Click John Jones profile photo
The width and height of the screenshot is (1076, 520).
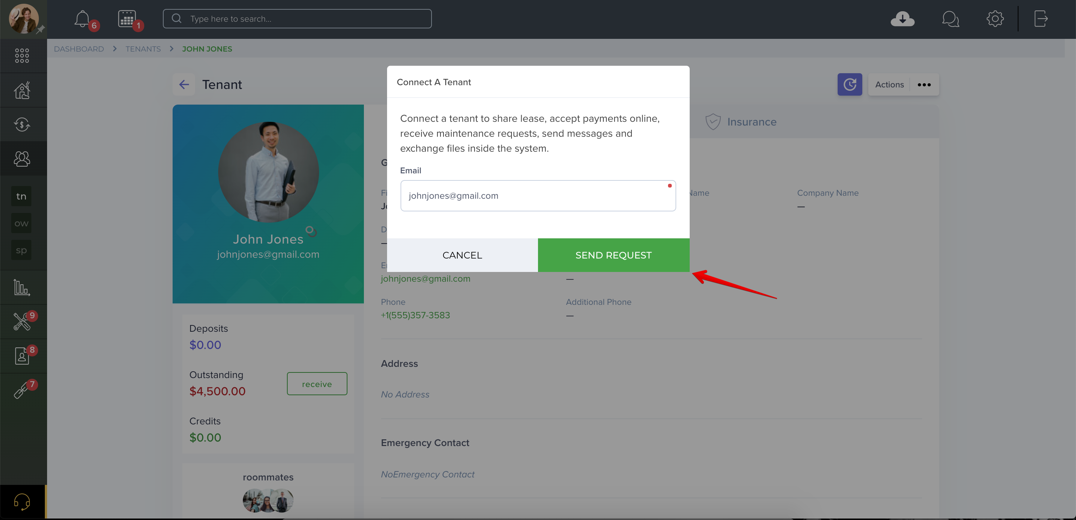click(x=269, y=172)
